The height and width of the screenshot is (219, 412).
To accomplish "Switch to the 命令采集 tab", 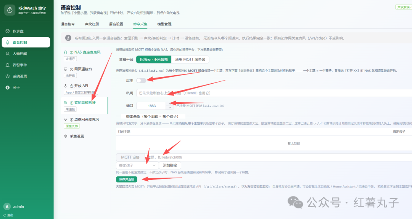I will (x=140, y=24).
